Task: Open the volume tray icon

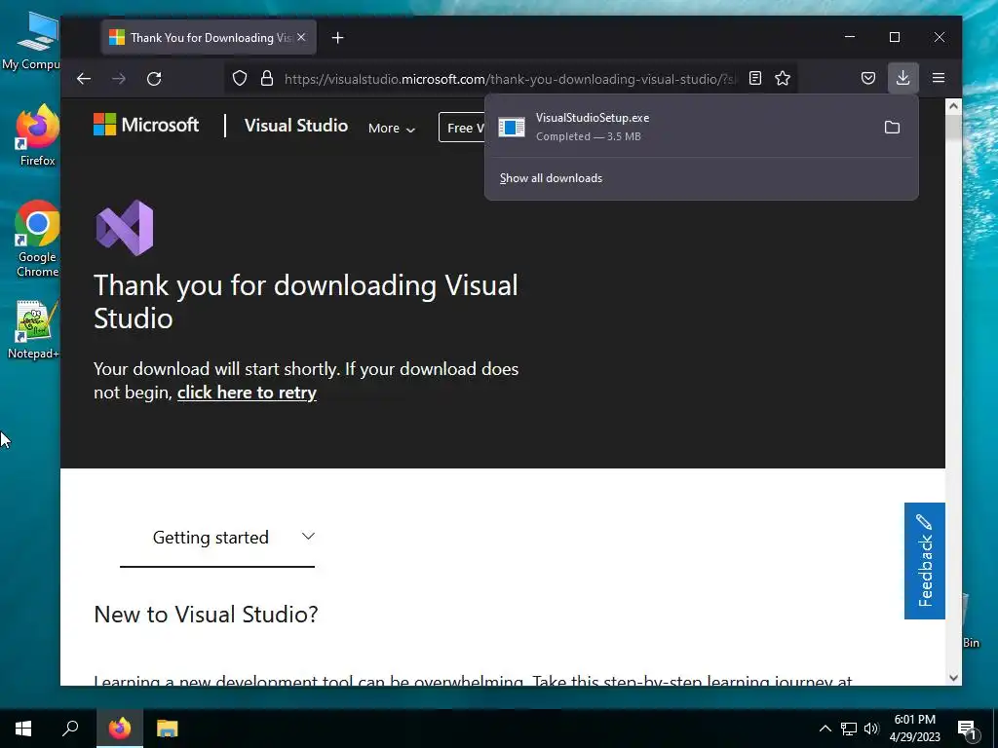Action: [x=871, y=729]
